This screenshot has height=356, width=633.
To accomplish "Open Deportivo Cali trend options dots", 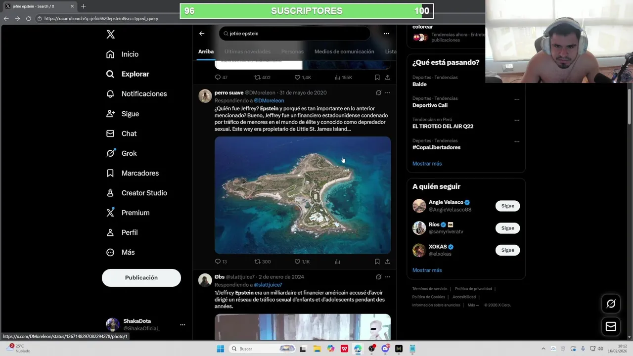I will [x=517, y=99].
